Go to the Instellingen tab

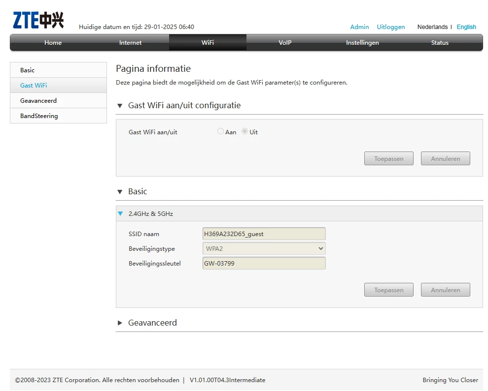[x=362, y=43]
